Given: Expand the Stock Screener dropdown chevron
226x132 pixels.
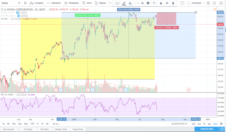Looking at the screenshot, I should 18,129.
